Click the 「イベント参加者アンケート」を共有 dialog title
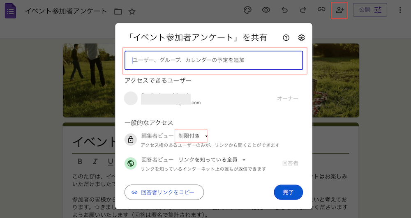 coord(196,37)
